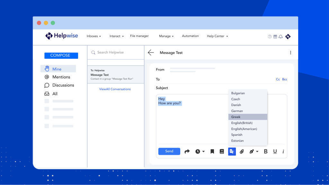This screenshot has width=329, height=185.
Task: Click the translate icon in compose toolbar
Action: click(x=232, y=152)
